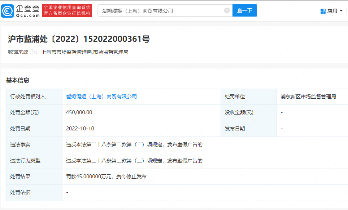Screen dimensions: 348x210
Task: Click the 处罚日期 label cell
Action: 34,129
